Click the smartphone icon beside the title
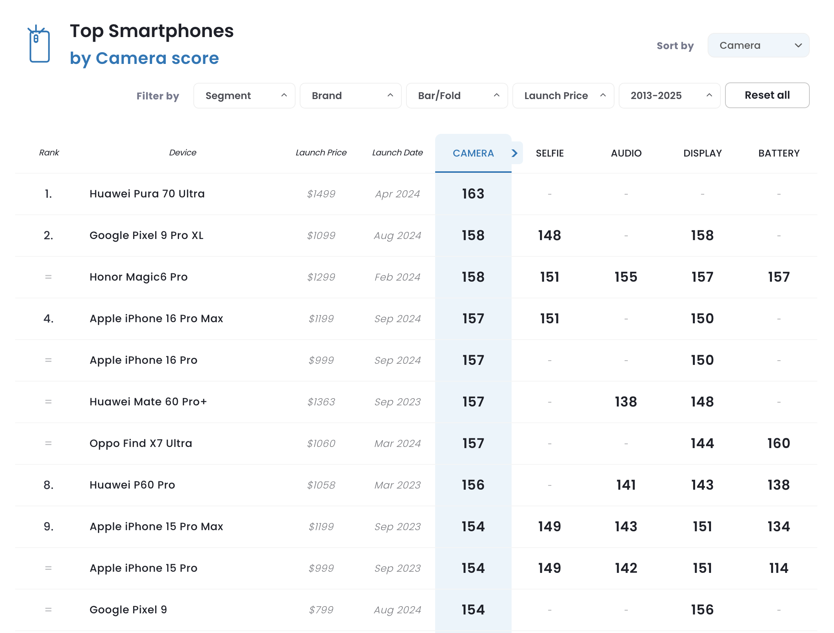834x633 pixels. [x=39, y=45]
